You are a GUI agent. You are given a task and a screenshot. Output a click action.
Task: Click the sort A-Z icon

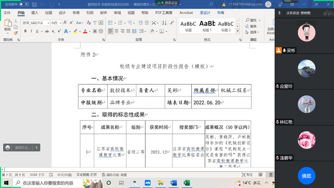tap(164, 23)
